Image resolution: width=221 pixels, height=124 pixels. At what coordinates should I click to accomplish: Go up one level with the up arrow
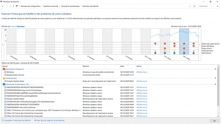coord(14,6)
